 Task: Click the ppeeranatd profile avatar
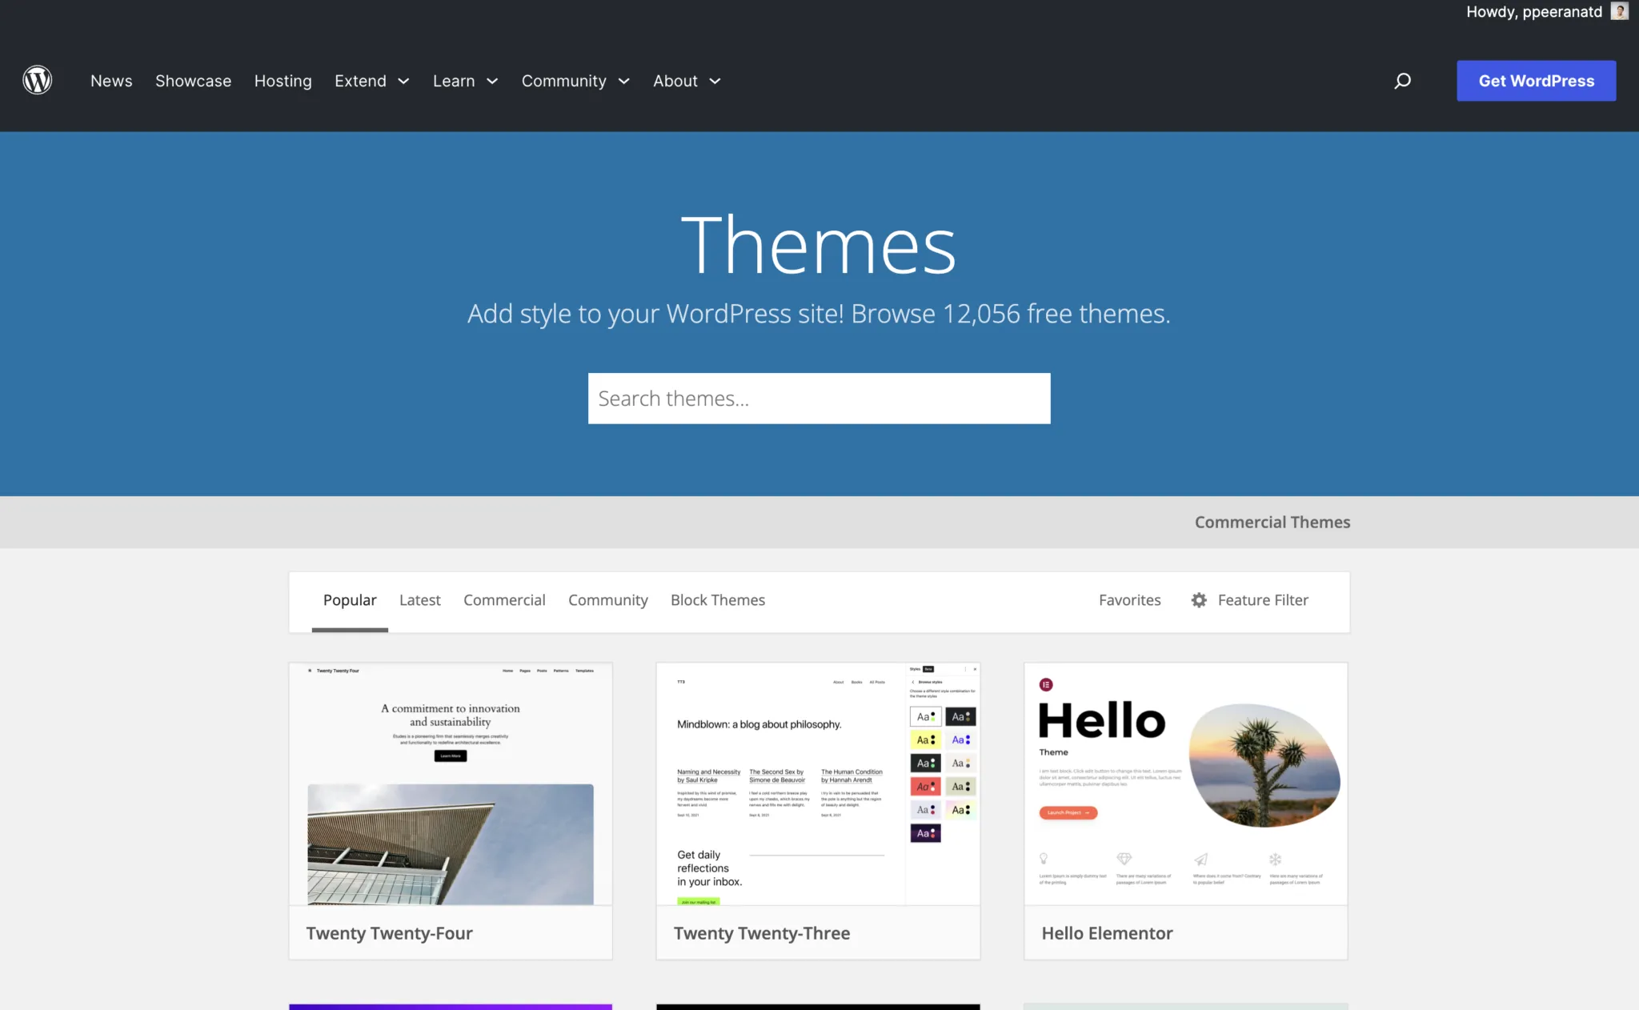[x=1619, y=11]
